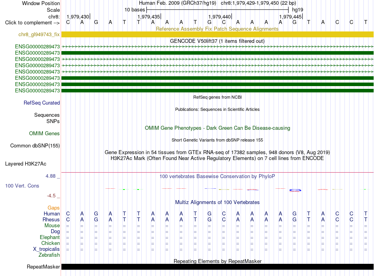374x276 pixels.
Task: Select the Scale track label
Action: pyautogui.click(x=53, y=10)
